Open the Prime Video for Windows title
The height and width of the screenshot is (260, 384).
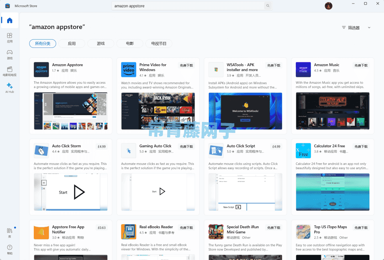(x=153, y=67)
